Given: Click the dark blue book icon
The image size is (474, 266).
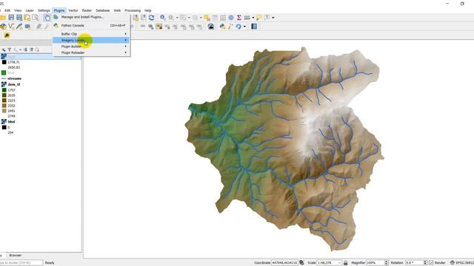Looking at the screenshot, I should pyautogui.click(x=254, y=27).
